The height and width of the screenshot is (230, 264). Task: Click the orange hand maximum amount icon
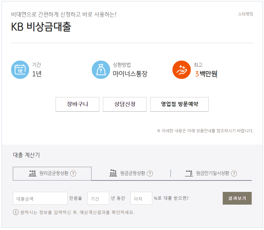click(182, 70)
